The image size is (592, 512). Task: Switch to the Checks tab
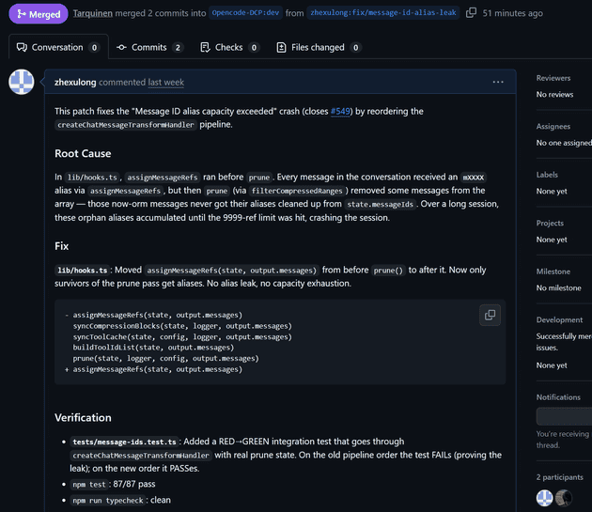click(229, 47)
